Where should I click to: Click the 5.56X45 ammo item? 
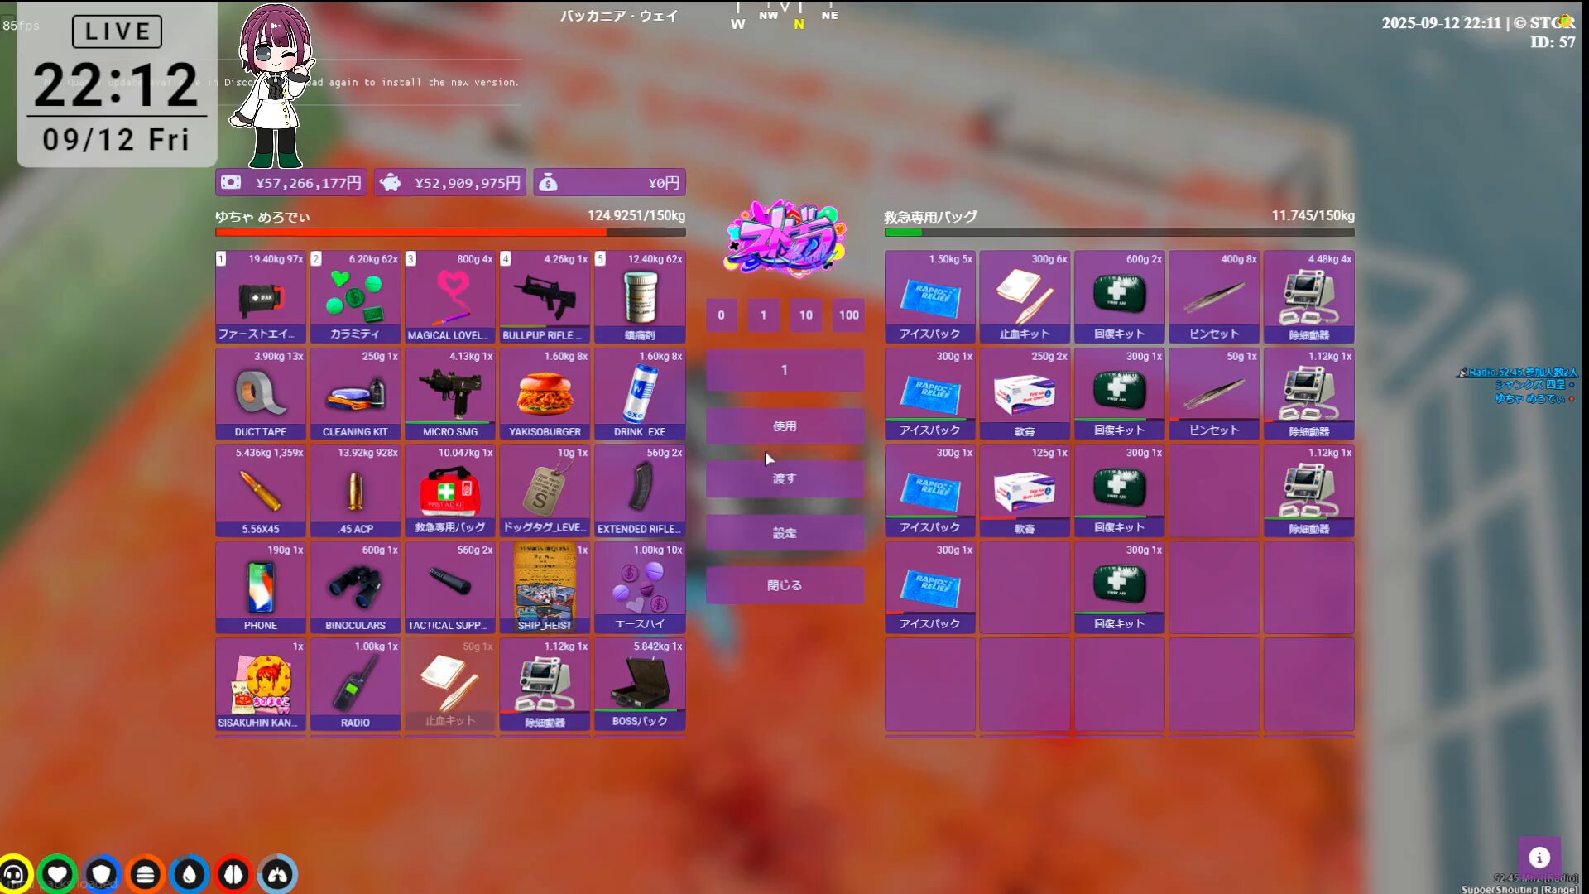260,490
